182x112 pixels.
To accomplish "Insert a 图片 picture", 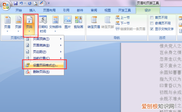I will [x=68, y=22].
